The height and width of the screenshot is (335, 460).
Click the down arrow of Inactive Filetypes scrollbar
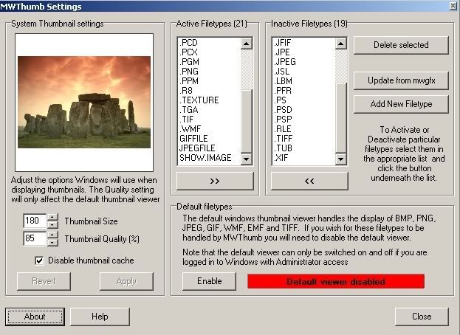pyautogui.click(x=340, y=159)
